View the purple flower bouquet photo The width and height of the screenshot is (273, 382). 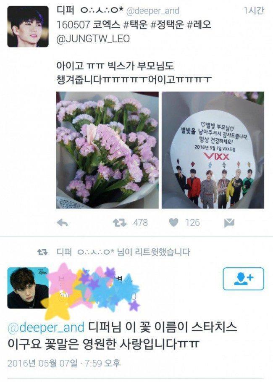(x=108, y=150)
